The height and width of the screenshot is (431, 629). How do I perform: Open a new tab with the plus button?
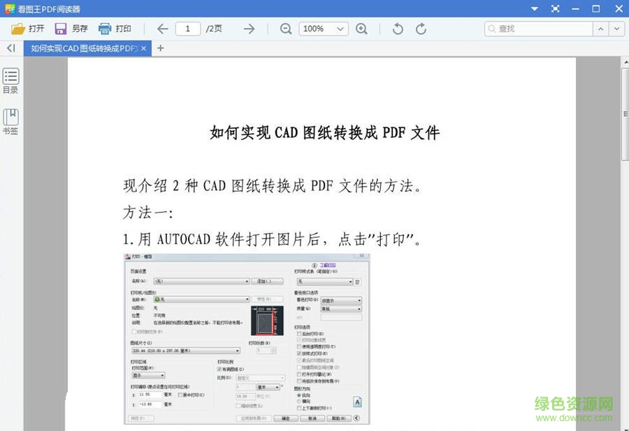160,48
